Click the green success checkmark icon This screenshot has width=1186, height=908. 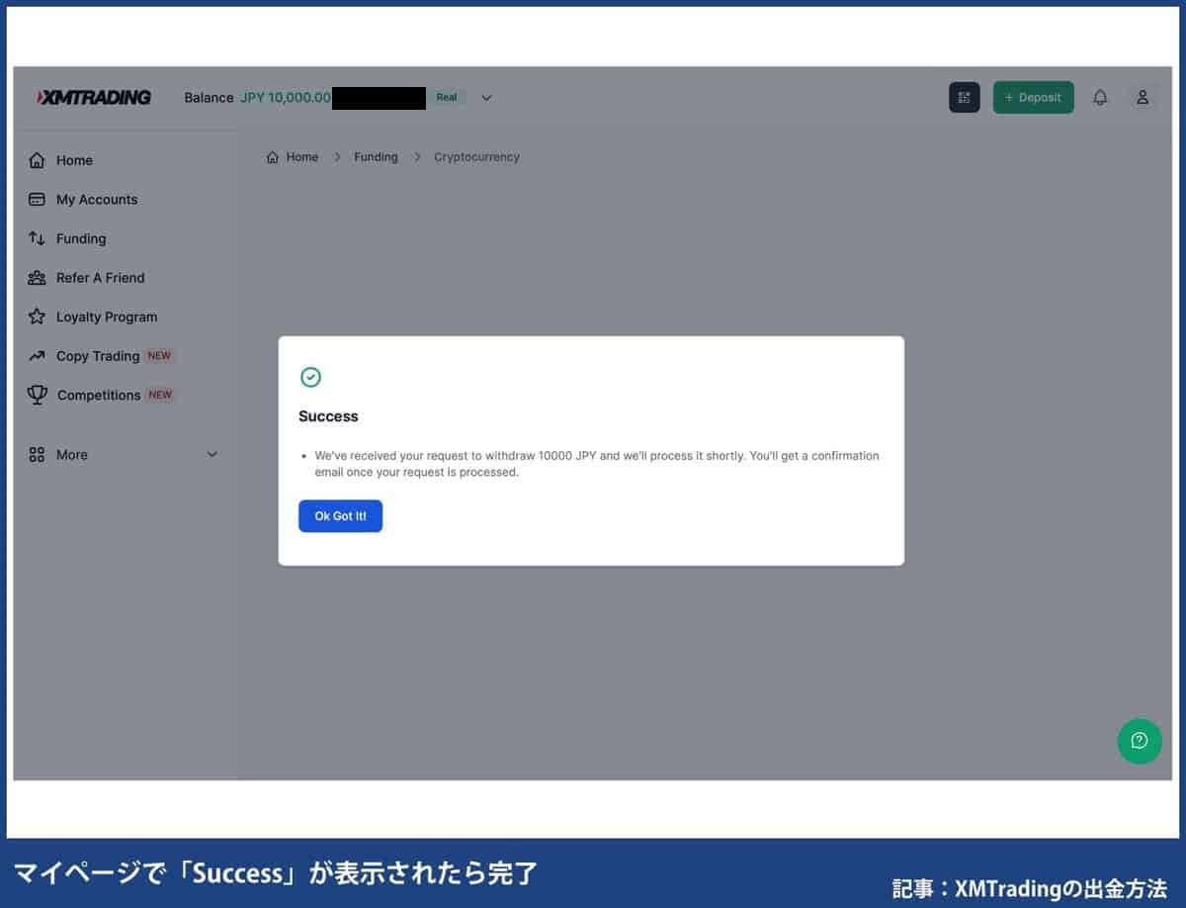point(310,377)
